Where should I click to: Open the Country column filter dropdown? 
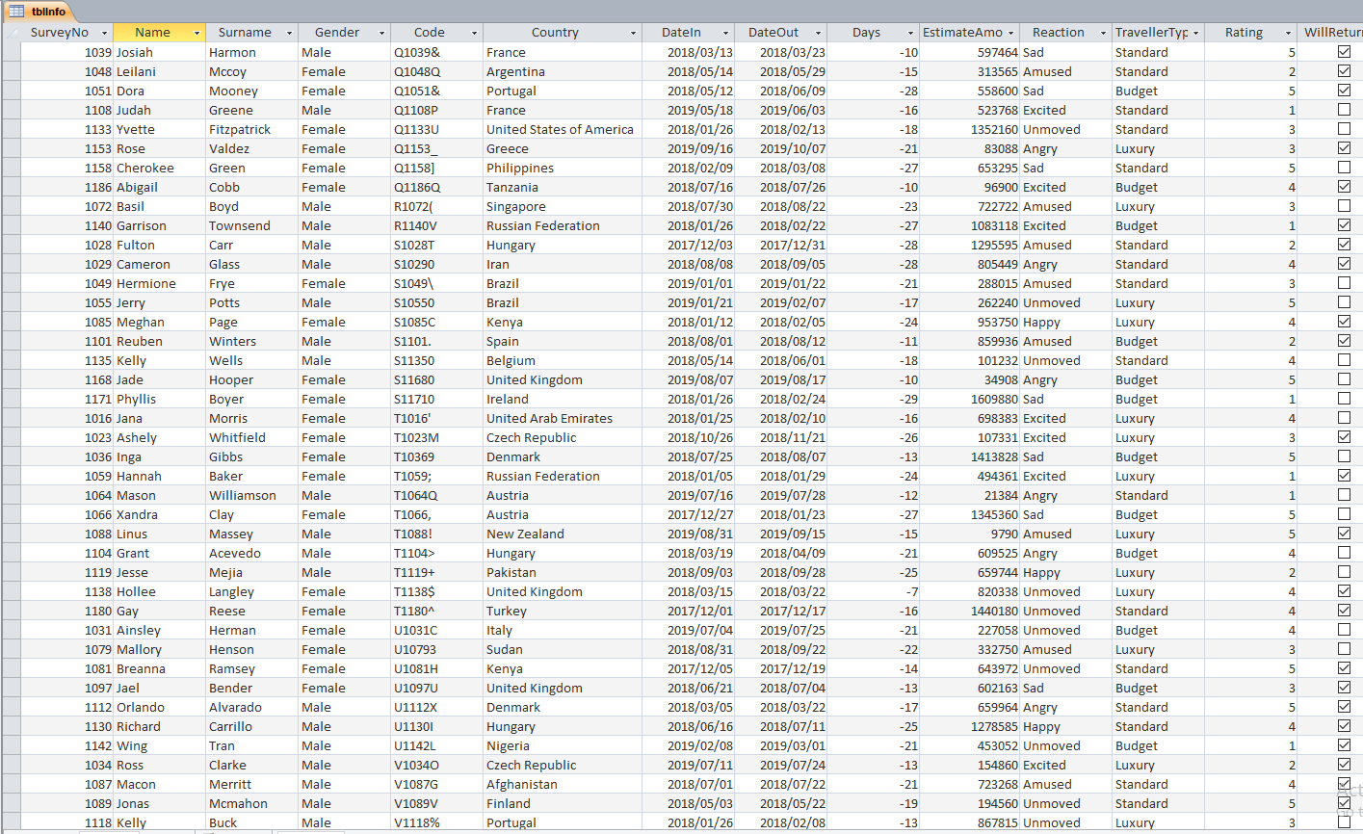633,33
